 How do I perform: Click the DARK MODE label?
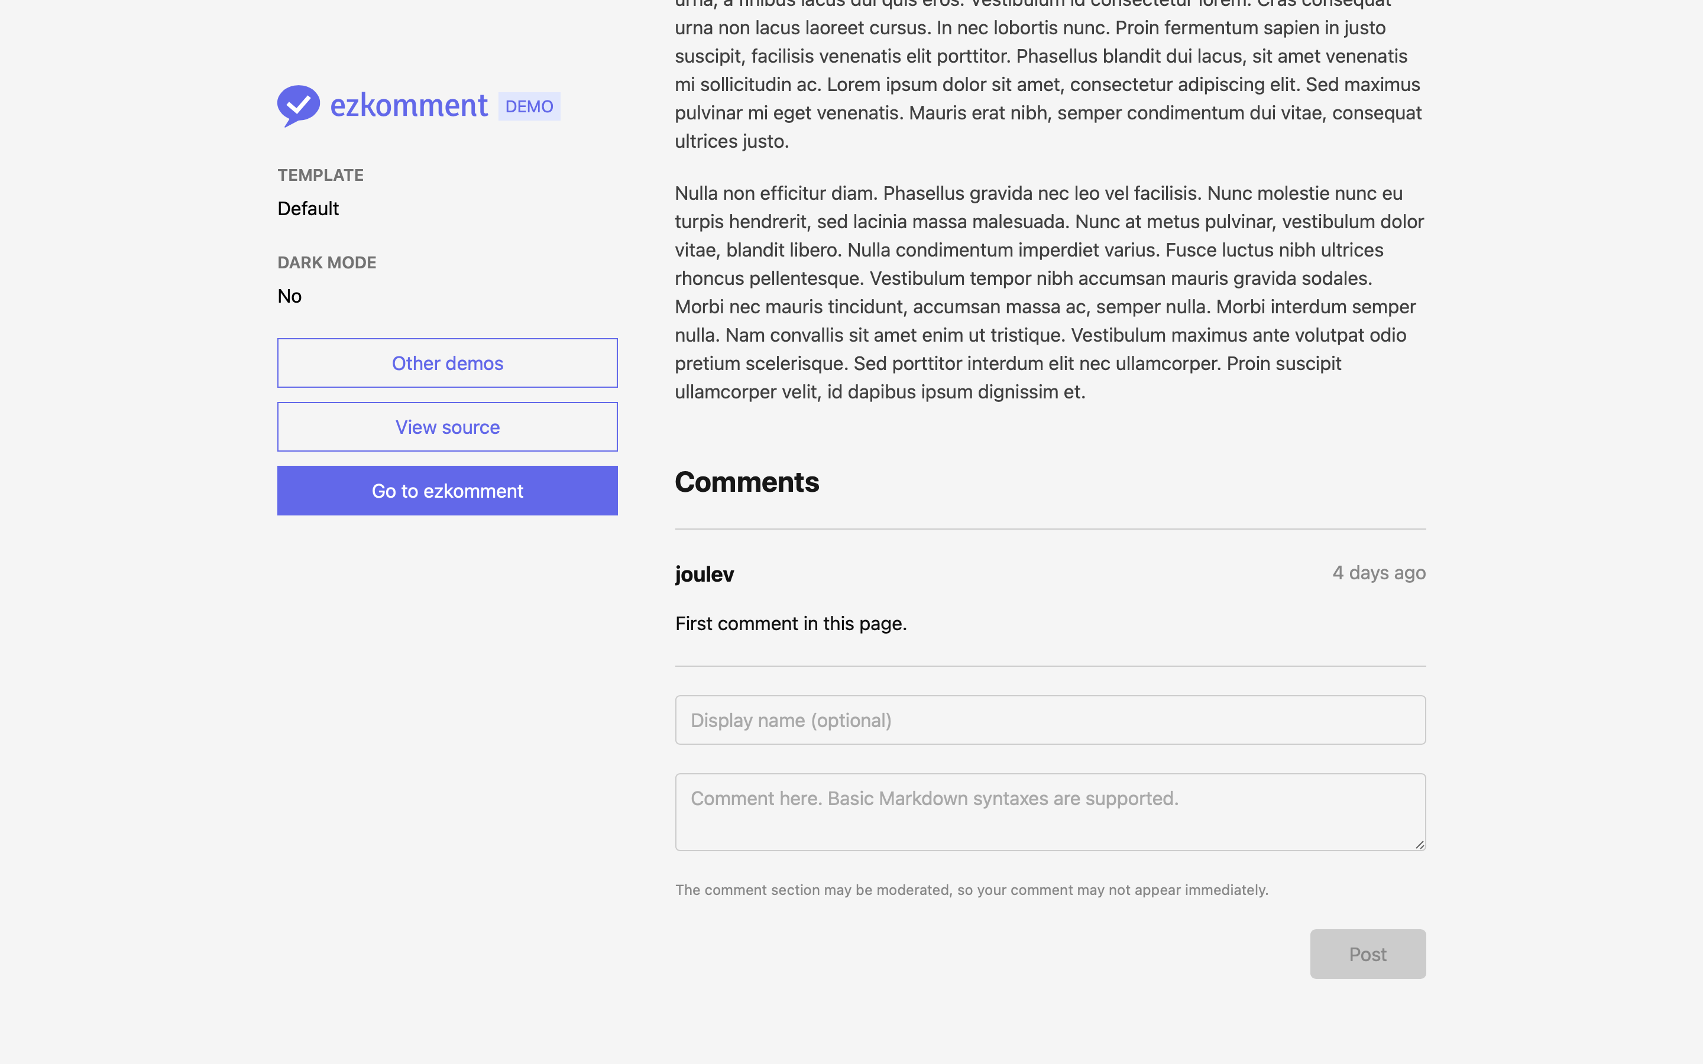[326, 262]
